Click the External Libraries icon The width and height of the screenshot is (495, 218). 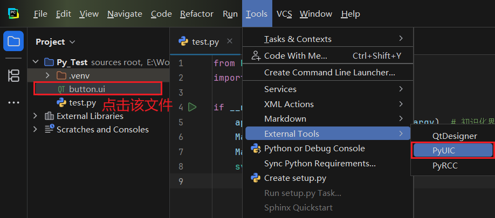click(49, 116)
